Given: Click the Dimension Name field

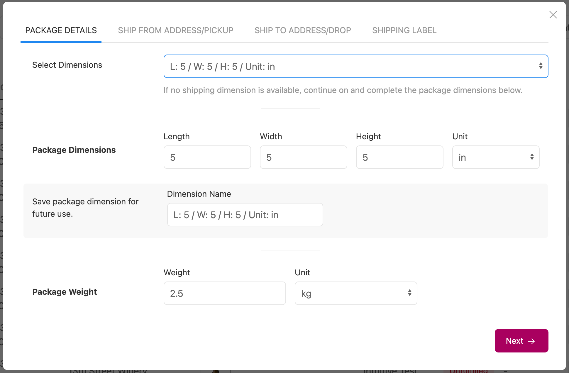Looking at the screenshot, I should click(245, 215).
